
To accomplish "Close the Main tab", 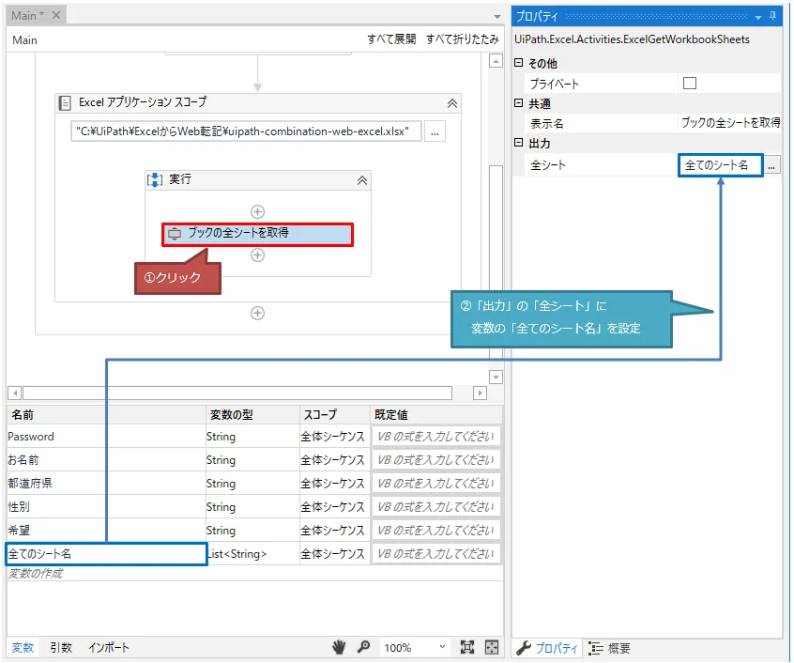I will coord(56,16).
